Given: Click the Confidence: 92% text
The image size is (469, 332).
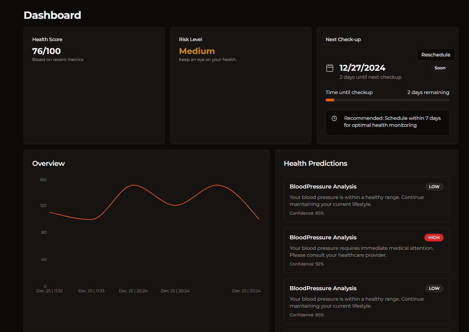Looking at the screenshot, I should [x=306, y=264].
